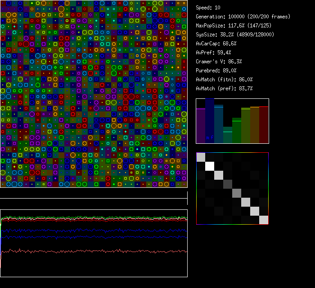This screenshot has width=315, height=288.
Task: Select the brightest white cell in the matrix
Action: 210,166
